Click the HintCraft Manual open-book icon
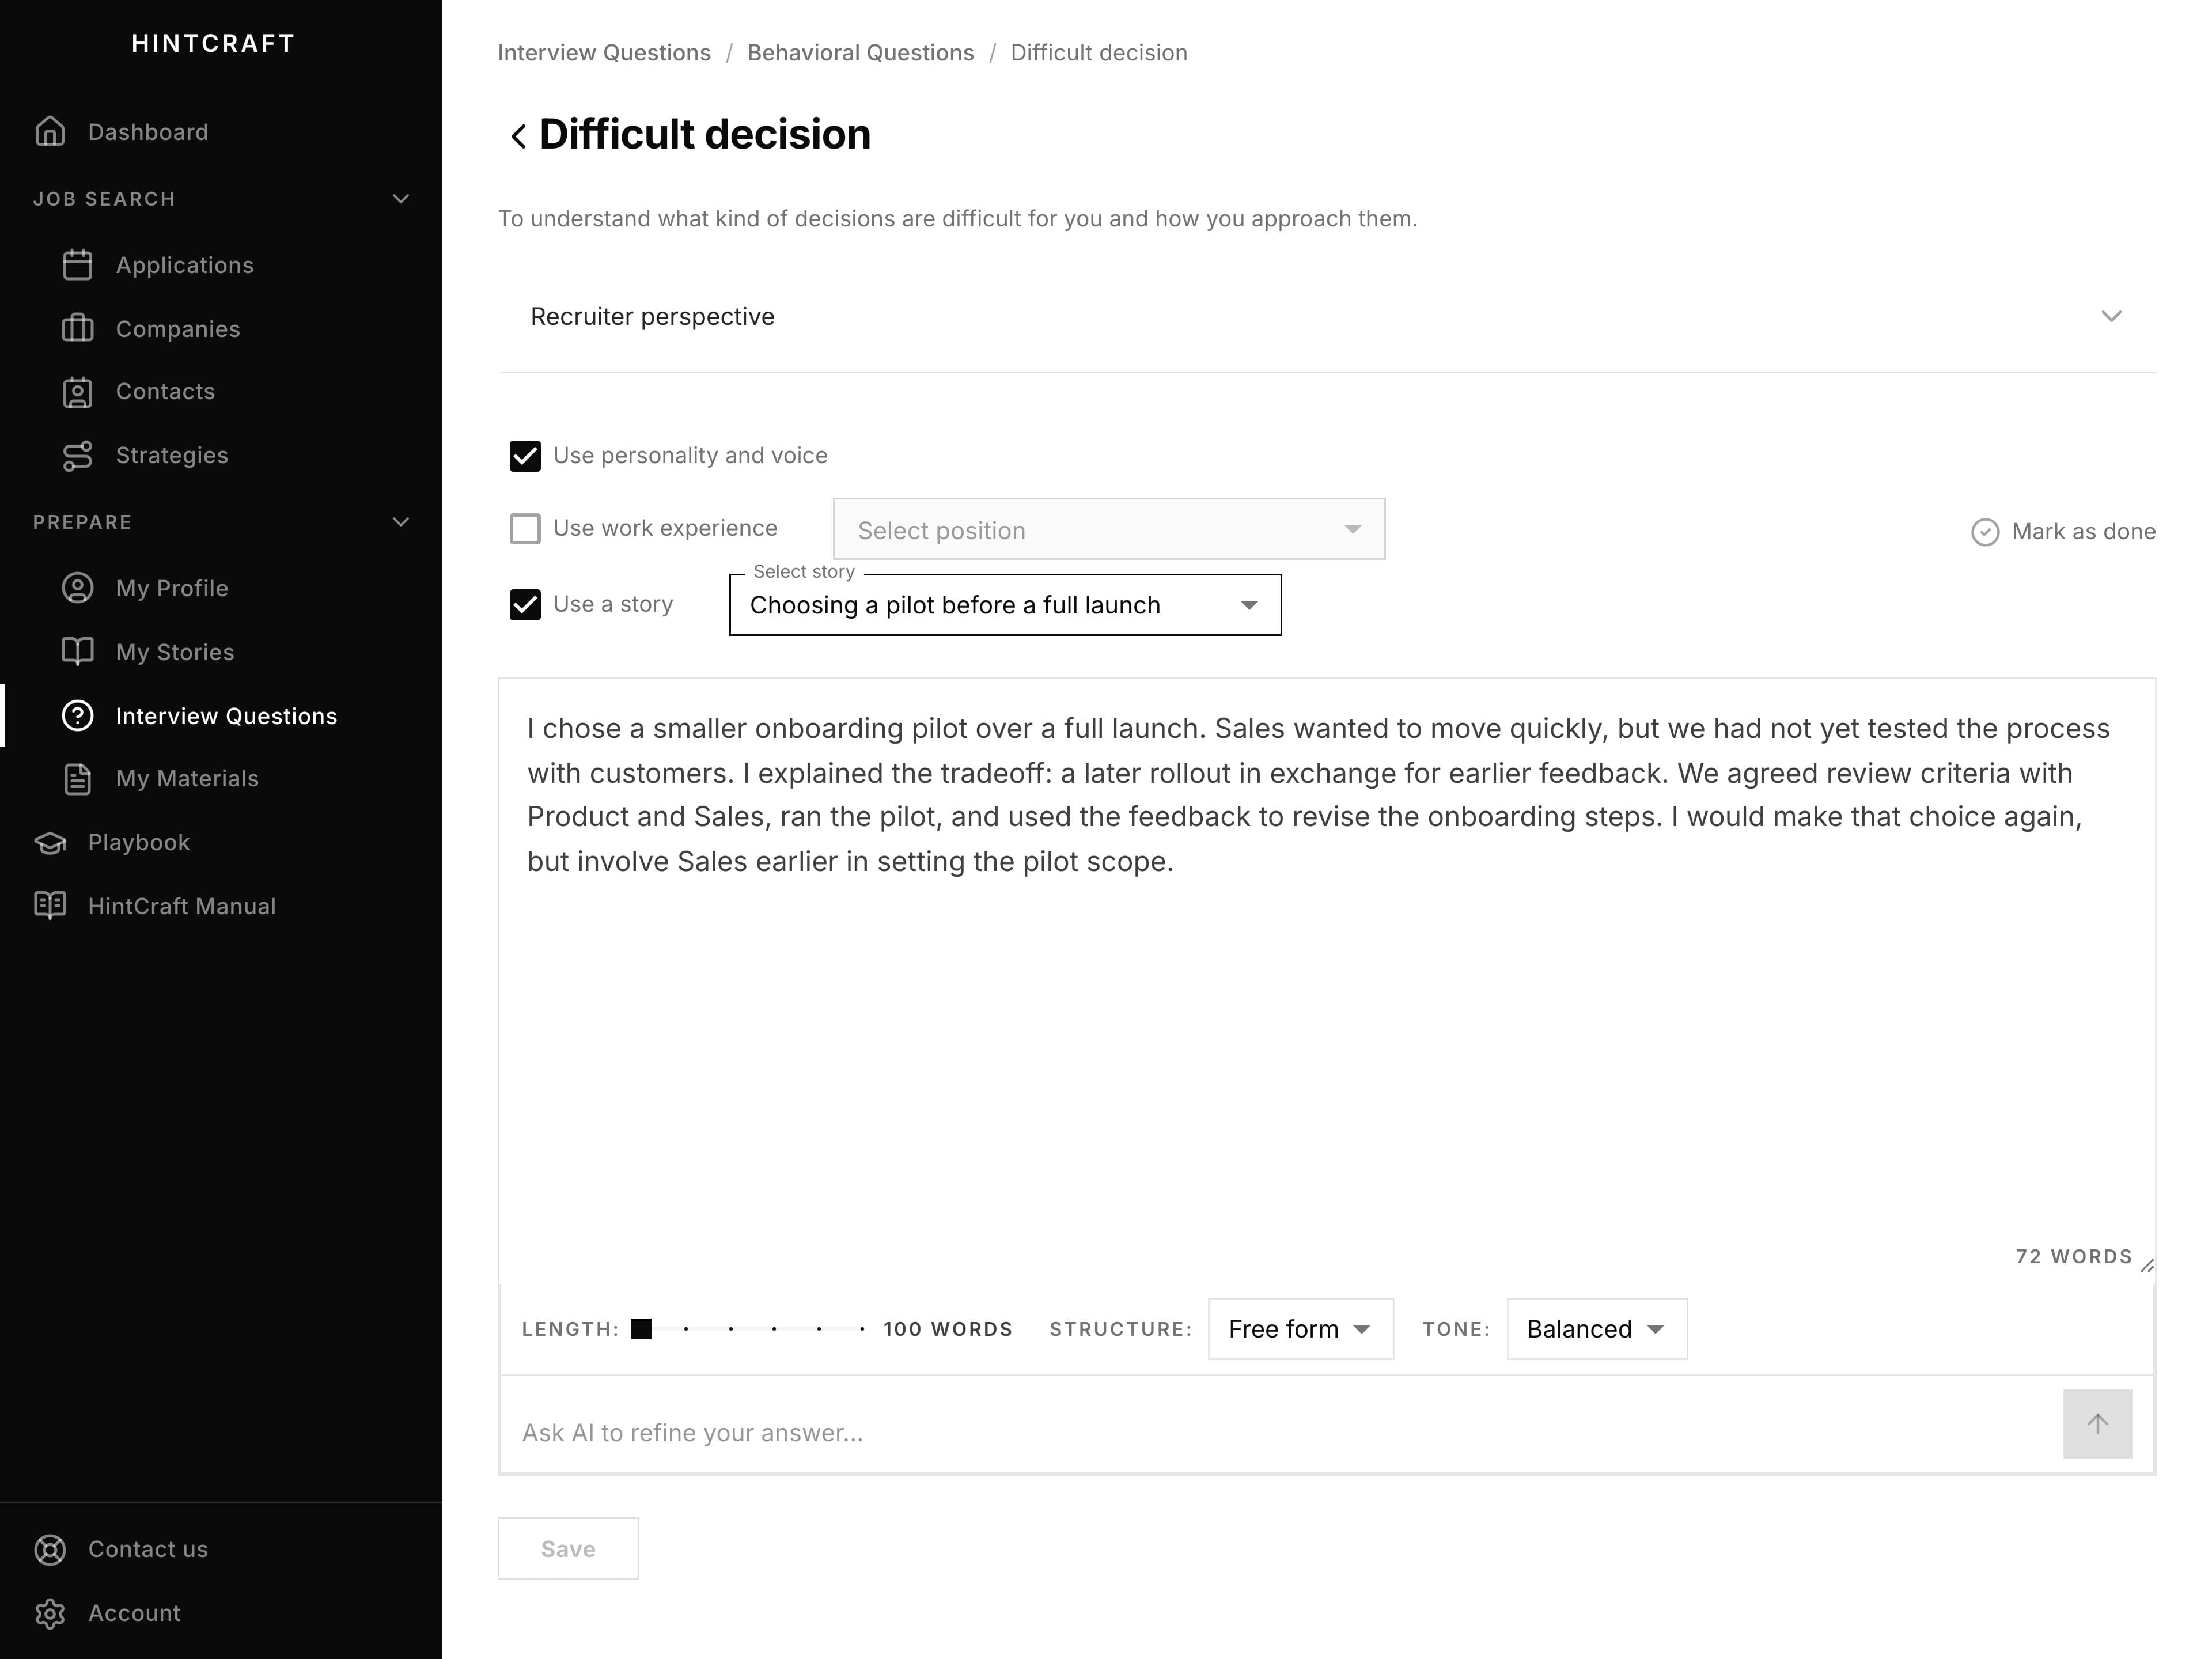Viewport: 2212px width, 1659px height. pos(50,906)
